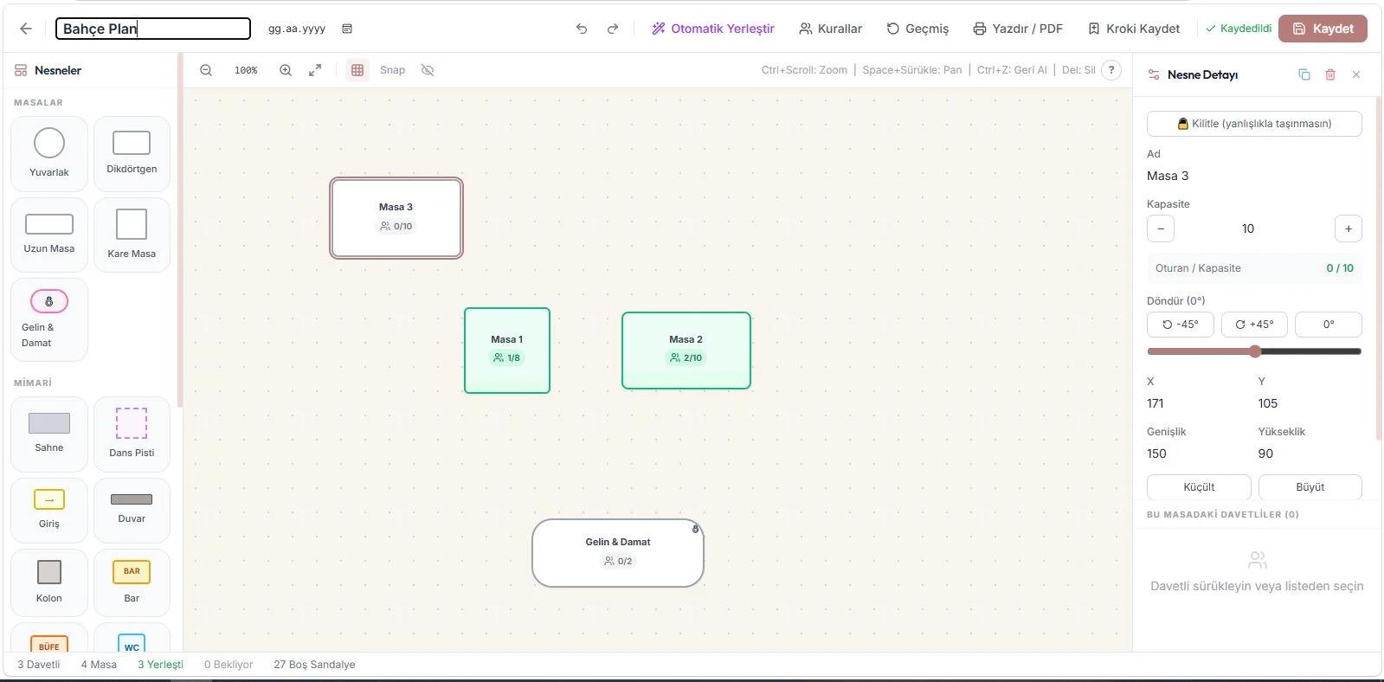Add an Uzun Masa long table
The height and width of the screenshot is (682, 1384).
click(49, 235)
